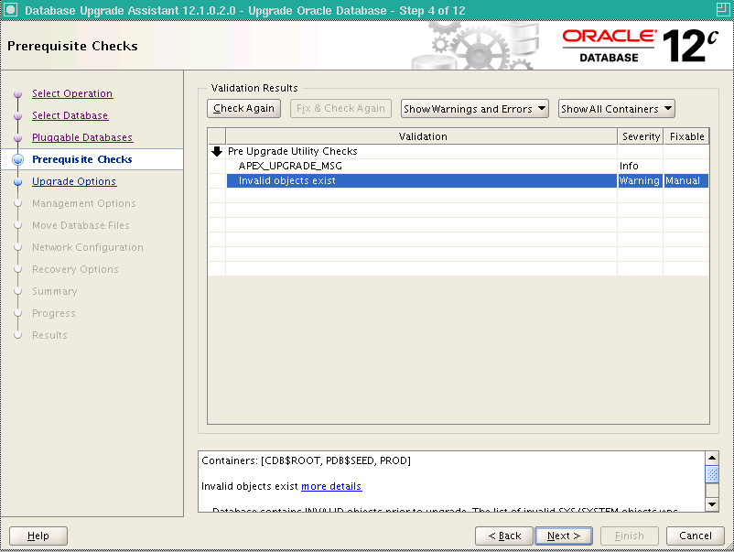The width and height of the screenshot is (734, 552).
Task: Open the more details link
Action: [331, 486]
